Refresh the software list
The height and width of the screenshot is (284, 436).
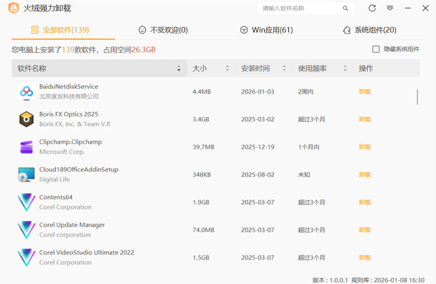372,8
